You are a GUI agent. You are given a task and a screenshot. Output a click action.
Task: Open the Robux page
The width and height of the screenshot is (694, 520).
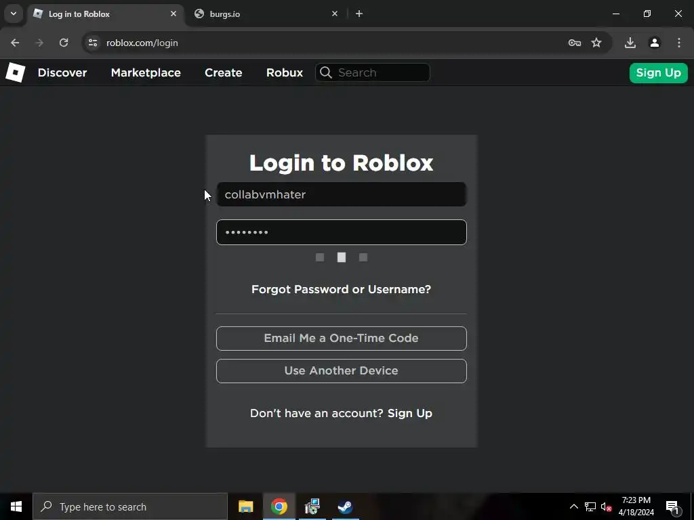tap(285, 72)
